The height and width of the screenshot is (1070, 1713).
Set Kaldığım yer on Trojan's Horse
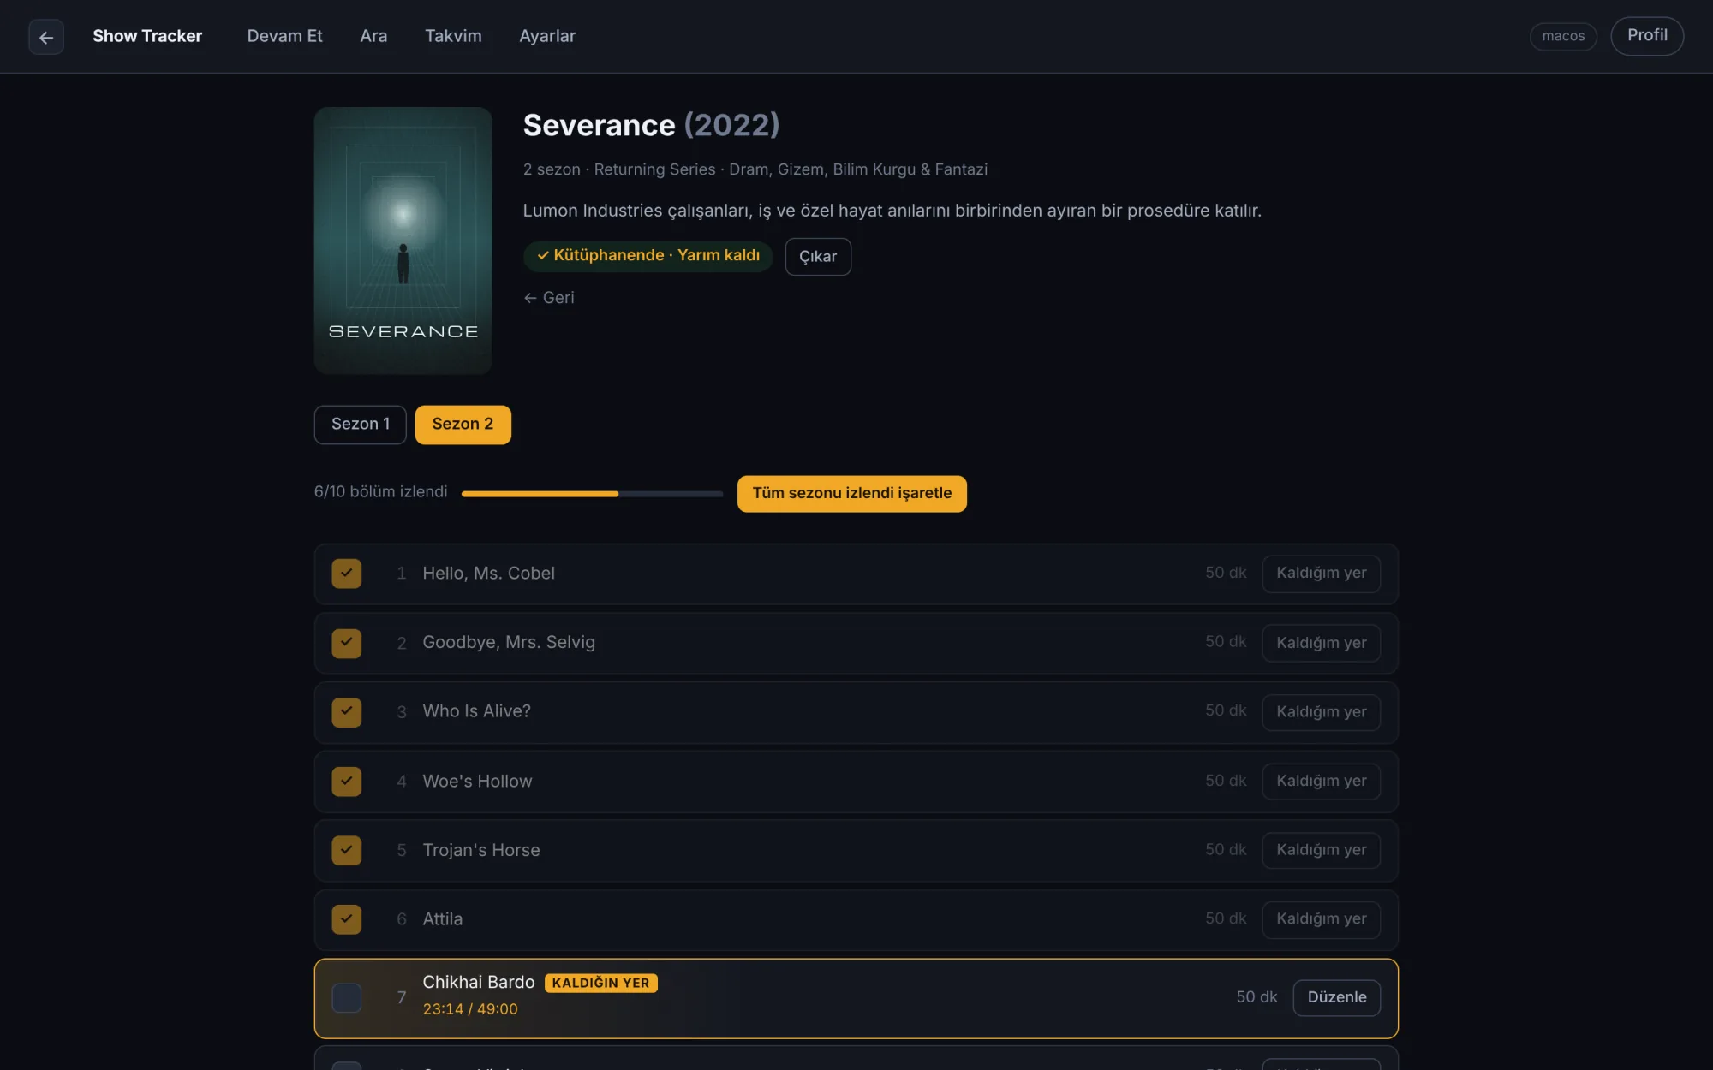pos(1321,851)
